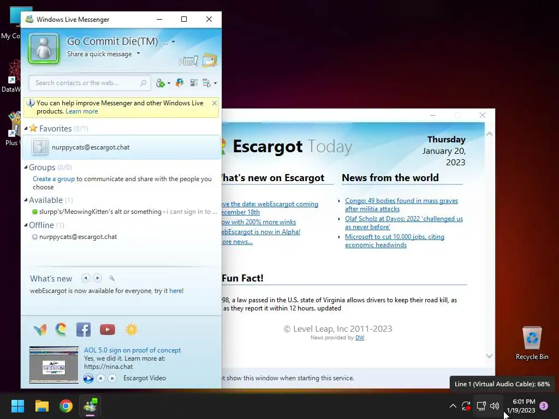Screen dimensions: 559x419
Task: Collapse the Favorites group
Action: (26, 128)
